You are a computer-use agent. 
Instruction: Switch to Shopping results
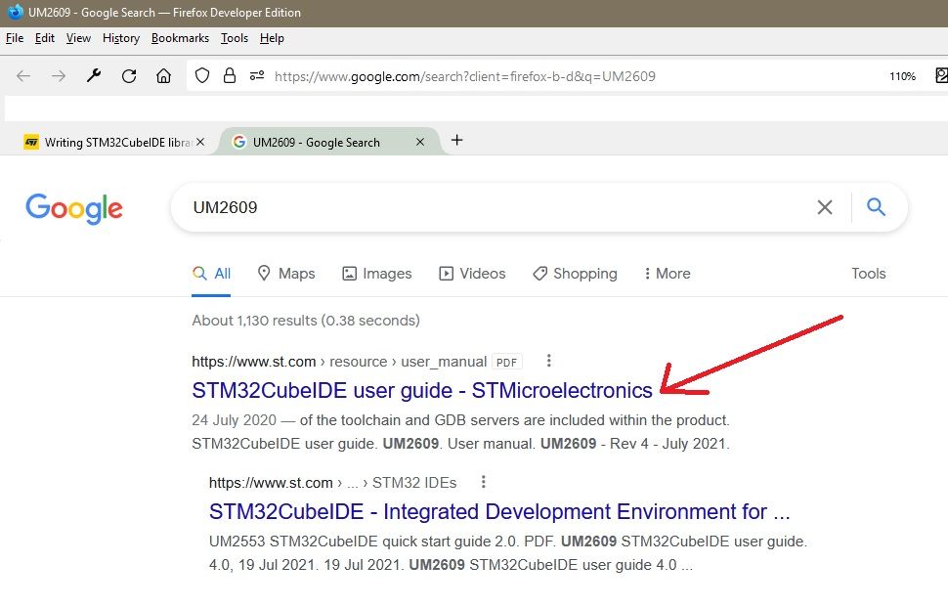pos(575,274)
